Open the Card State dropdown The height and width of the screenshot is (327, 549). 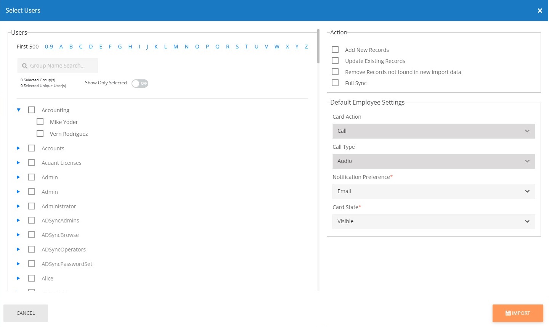433,222
